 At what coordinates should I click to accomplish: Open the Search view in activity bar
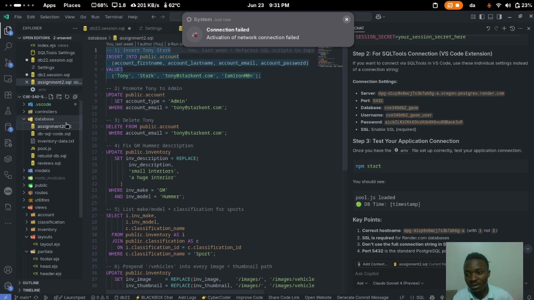click(x=8, y=46)
